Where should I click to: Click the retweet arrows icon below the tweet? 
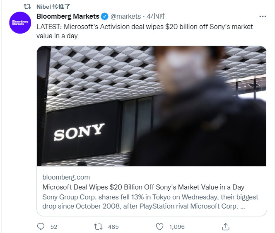(99, 226)
